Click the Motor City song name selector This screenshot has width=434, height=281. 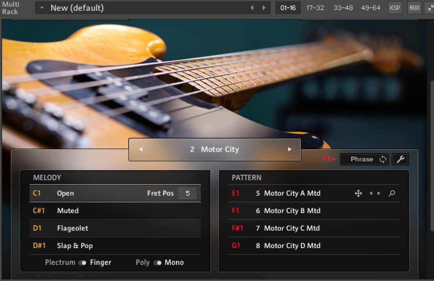215,149
